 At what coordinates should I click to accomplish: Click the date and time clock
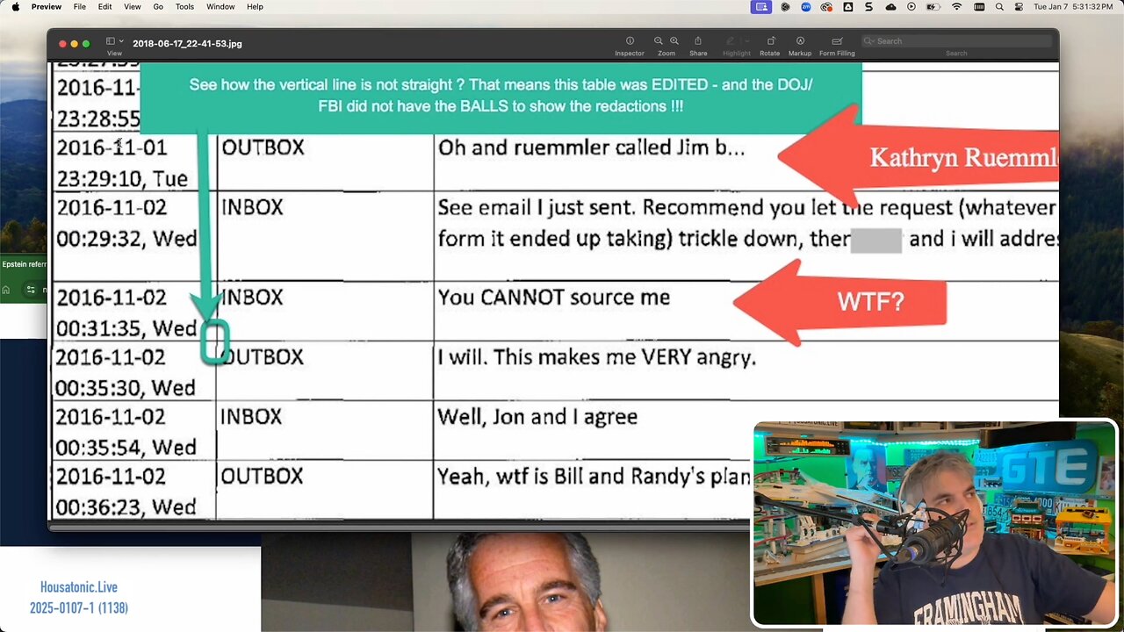[x=1075, y=7]
